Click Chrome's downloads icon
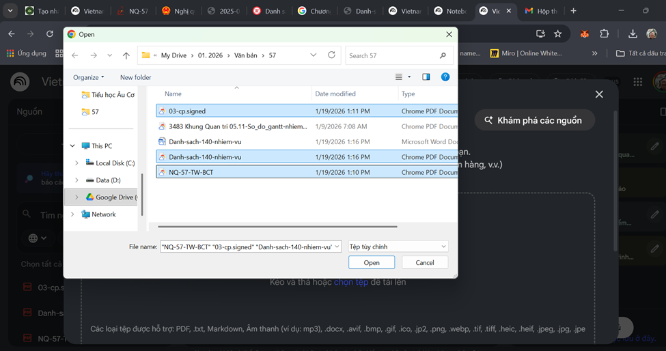666x351 pixels. pyautogui.click(x=633, y=33)
